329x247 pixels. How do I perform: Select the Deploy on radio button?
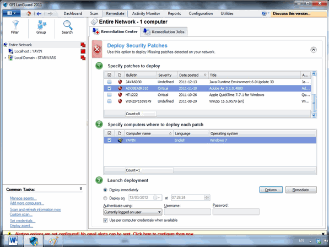point(105,198)
